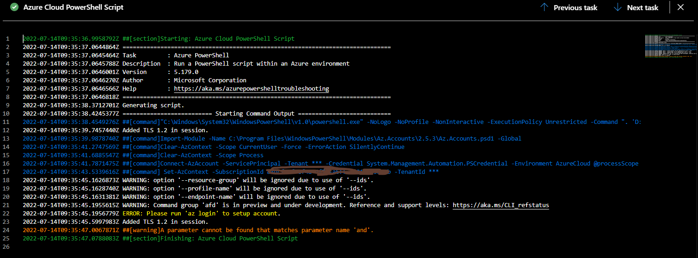Close the log panel with the X
698x258 pixels.
(x=680, y=7)
